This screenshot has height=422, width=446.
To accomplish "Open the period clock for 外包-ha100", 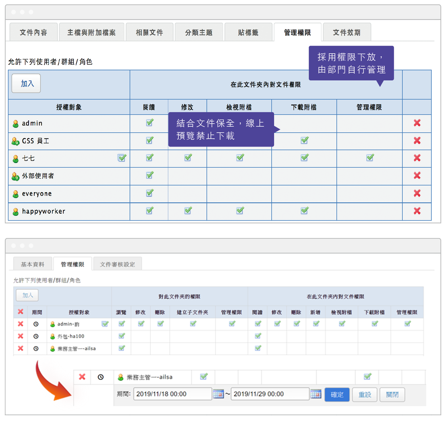I will coord(36,336).
